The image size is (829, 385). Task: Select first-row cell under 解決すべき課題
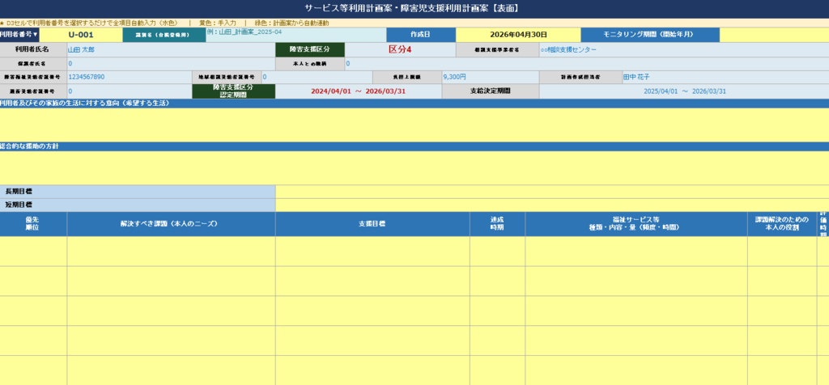pos(171,252)
